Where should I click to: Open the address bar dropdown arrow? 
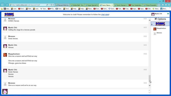[49, 5]
